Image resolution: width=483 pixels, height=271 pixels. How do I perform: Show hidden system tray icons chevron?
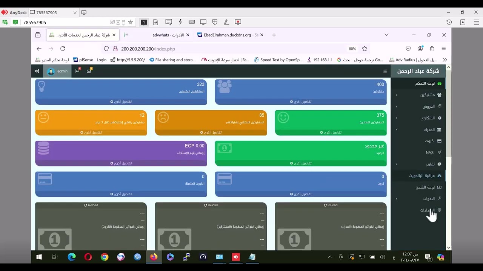pyautogui.click(x=330, y=257)
